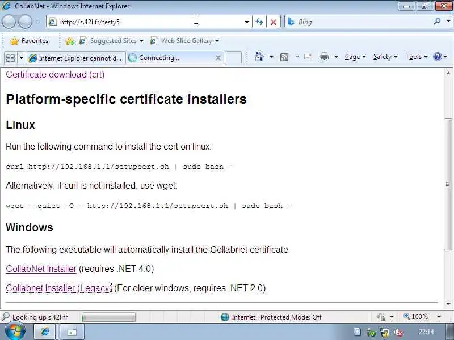Click the page loading progress bar
The width and height of the screenshot is (454, 340).
(x=108, y=317)
